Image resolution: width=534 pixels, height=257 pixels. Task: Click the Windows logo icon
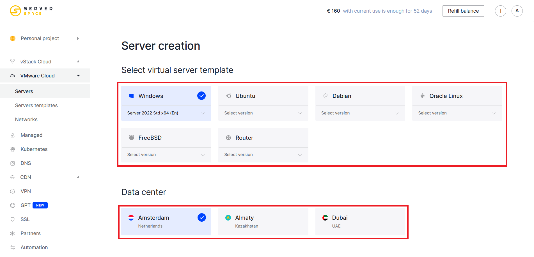click(x=131, y=96)
